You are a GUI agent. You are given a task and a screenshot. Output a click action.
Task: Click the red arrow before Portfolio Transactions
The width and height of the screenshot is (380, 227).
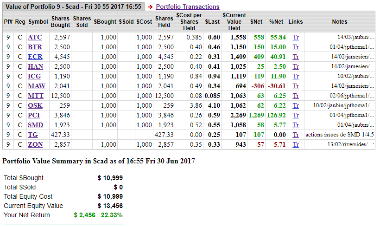(150, 7)
